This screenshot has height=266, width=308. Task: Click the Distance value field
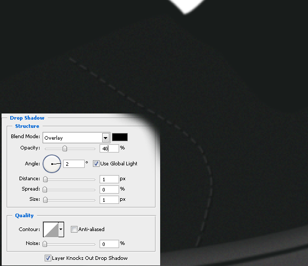tap(109, 179)
